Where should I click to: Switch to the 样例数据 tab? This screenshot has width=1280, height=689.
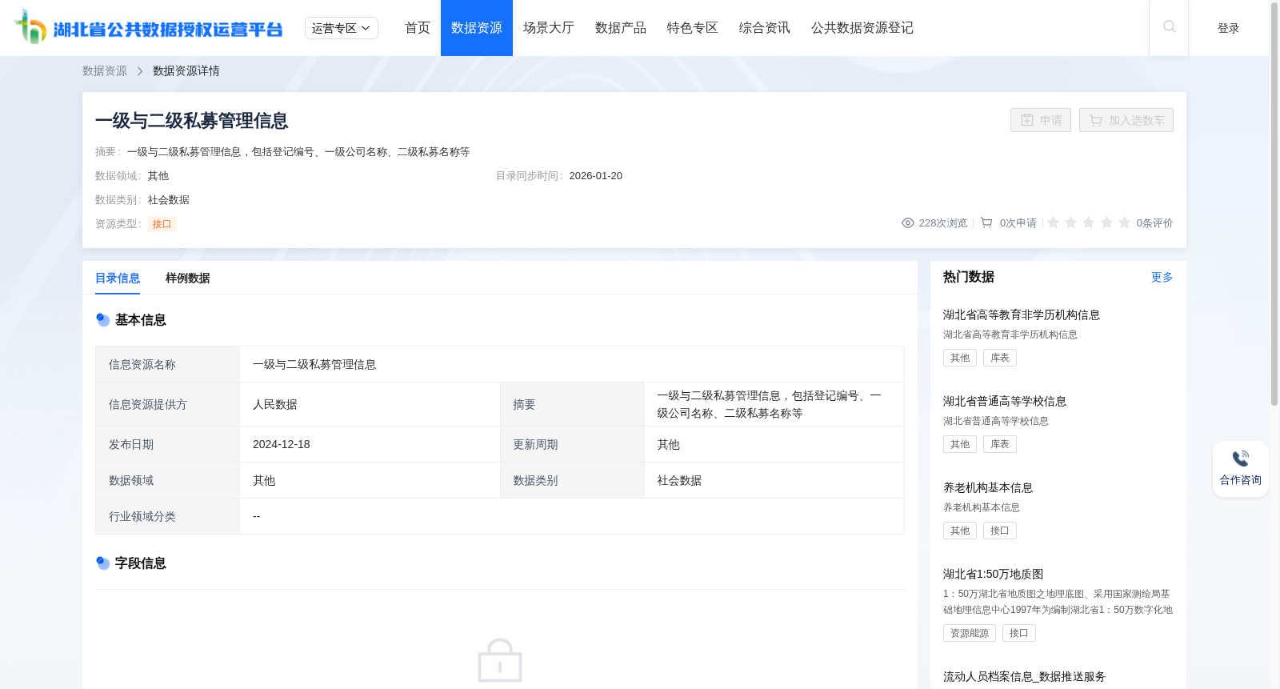tap(188, 278)
